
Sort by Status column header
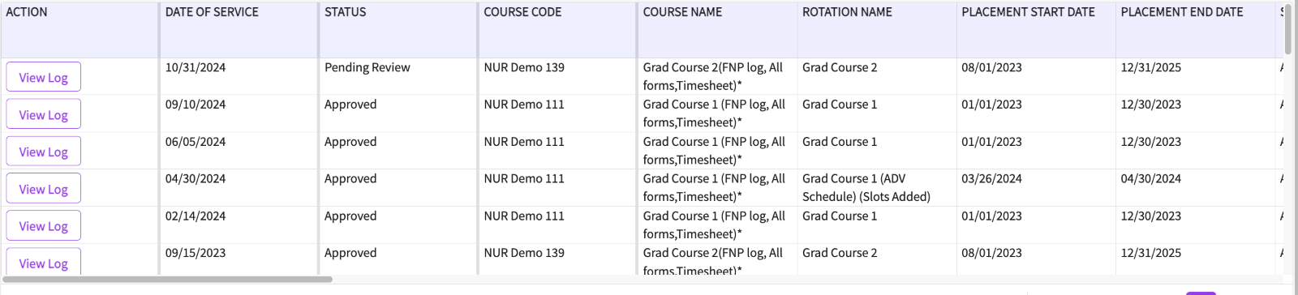tap(345, 12)
